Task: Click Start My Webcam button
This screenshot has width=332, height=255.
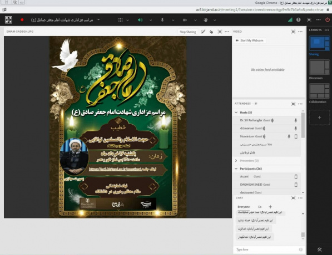Action: click(250, 40)
